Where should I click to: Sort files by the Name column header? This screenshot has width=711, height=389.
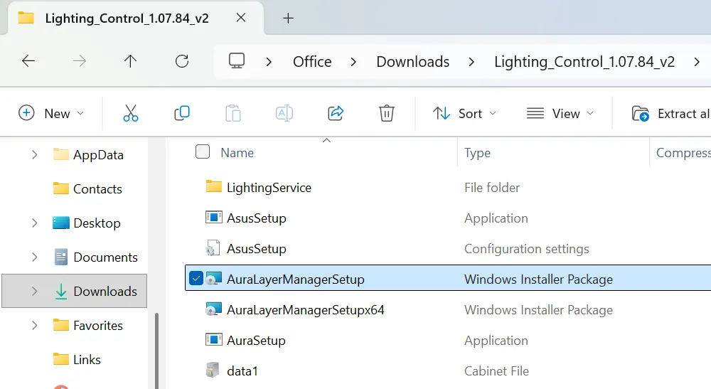click(x=237, y=153)
